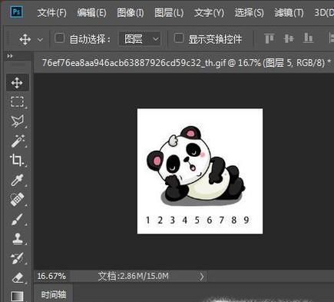Click the 16.67% zoom level field

point(51,276)
